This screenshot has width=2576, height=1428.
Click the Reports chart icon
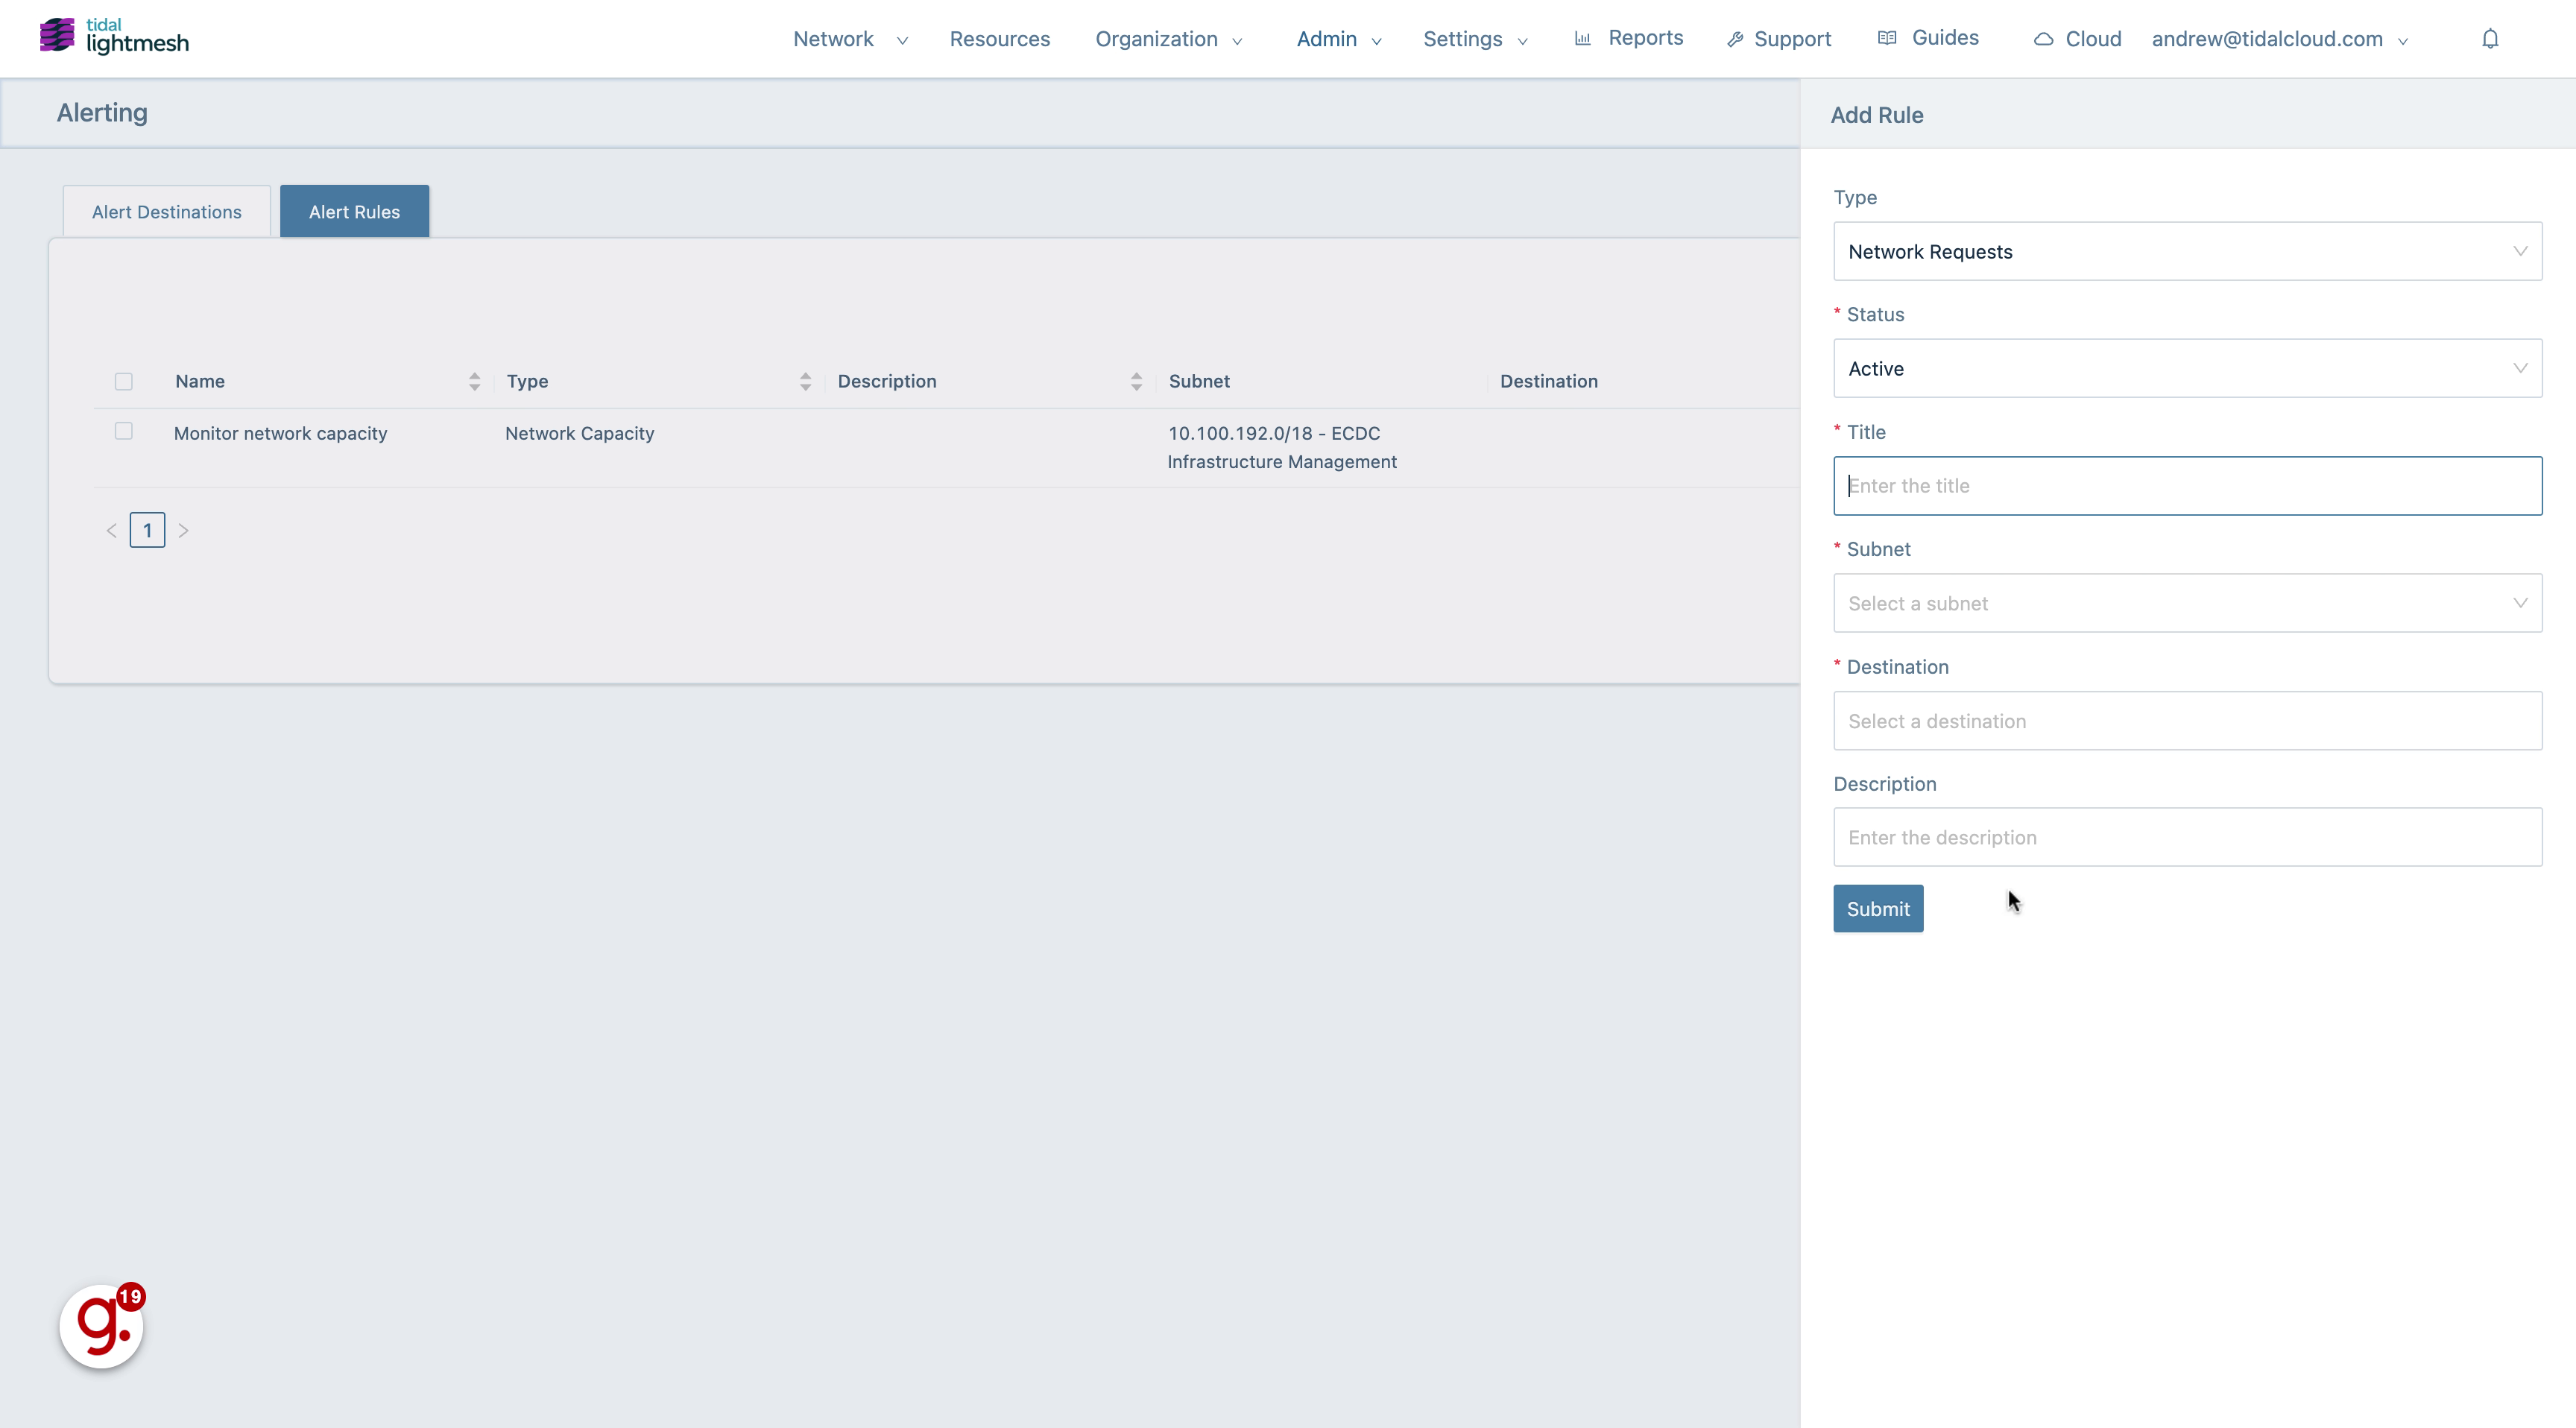[x=1583, y=38]
